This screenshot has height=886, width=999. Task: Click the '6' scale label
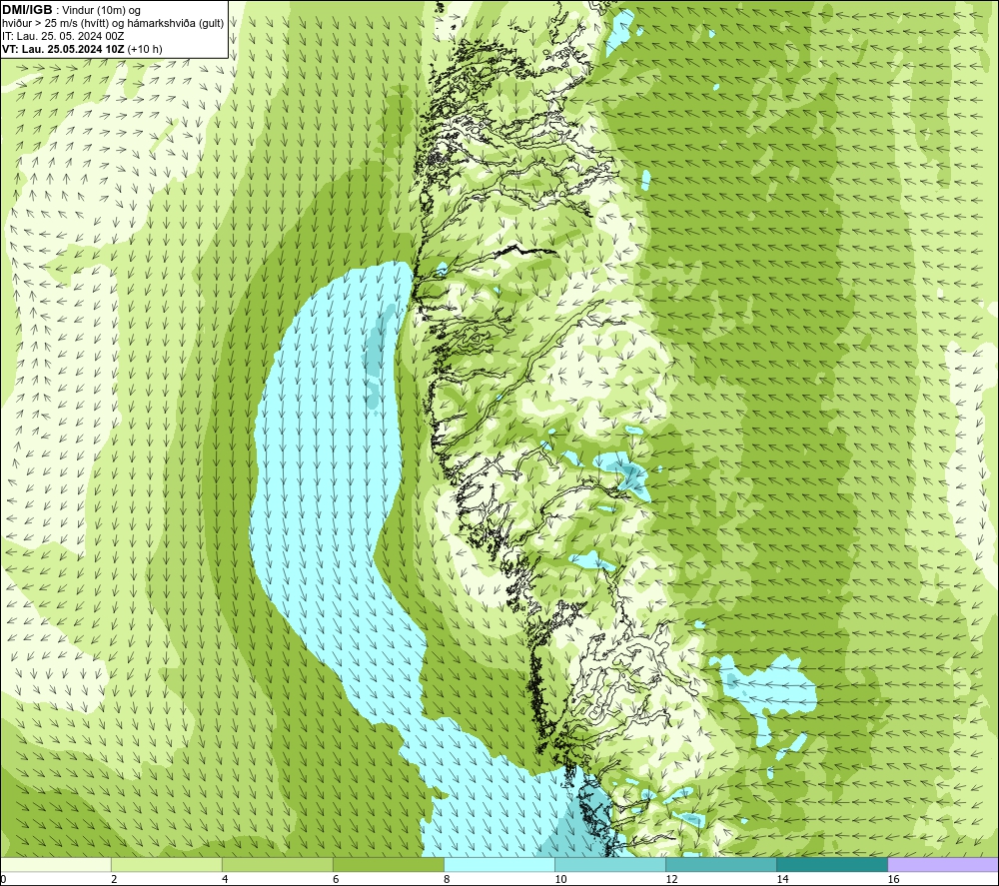click(x=336, y=880)
